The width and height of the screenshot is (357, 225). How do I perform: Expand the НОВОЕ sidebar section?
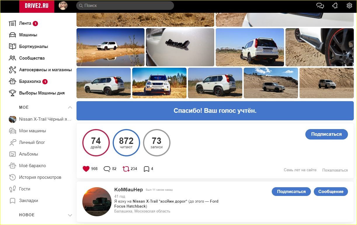coord(70,215)
